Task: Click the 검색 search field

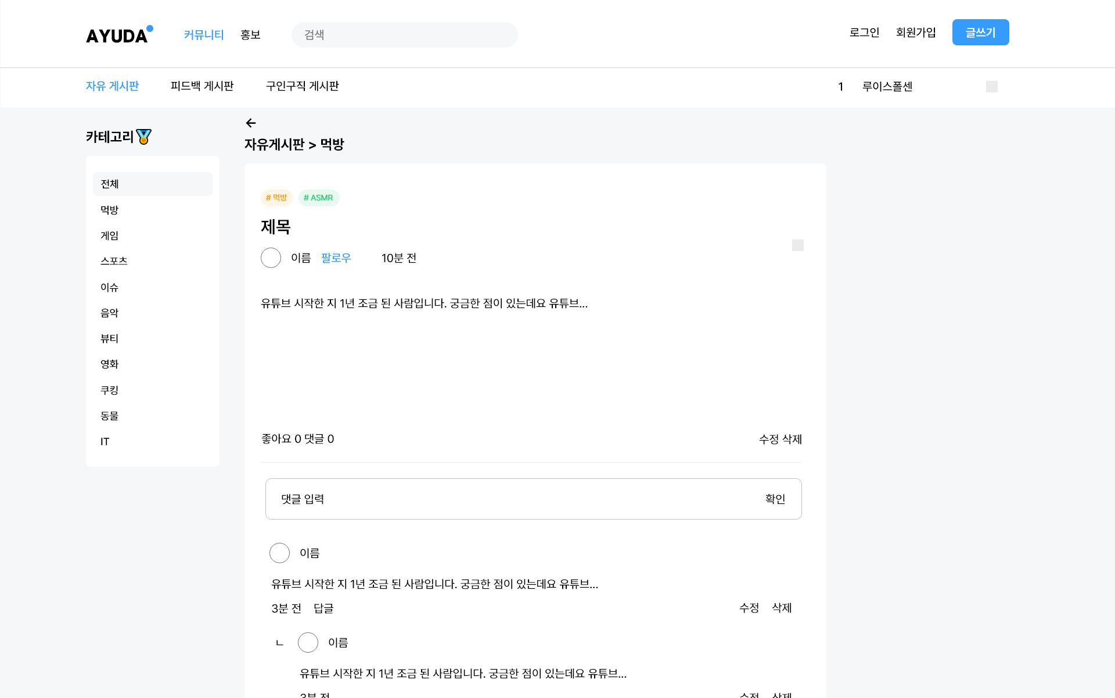Action: (x=404, y=35)
